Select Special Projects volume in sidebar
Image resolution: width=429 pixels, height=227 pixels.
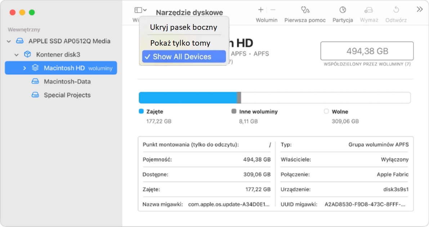pos(67,95)
